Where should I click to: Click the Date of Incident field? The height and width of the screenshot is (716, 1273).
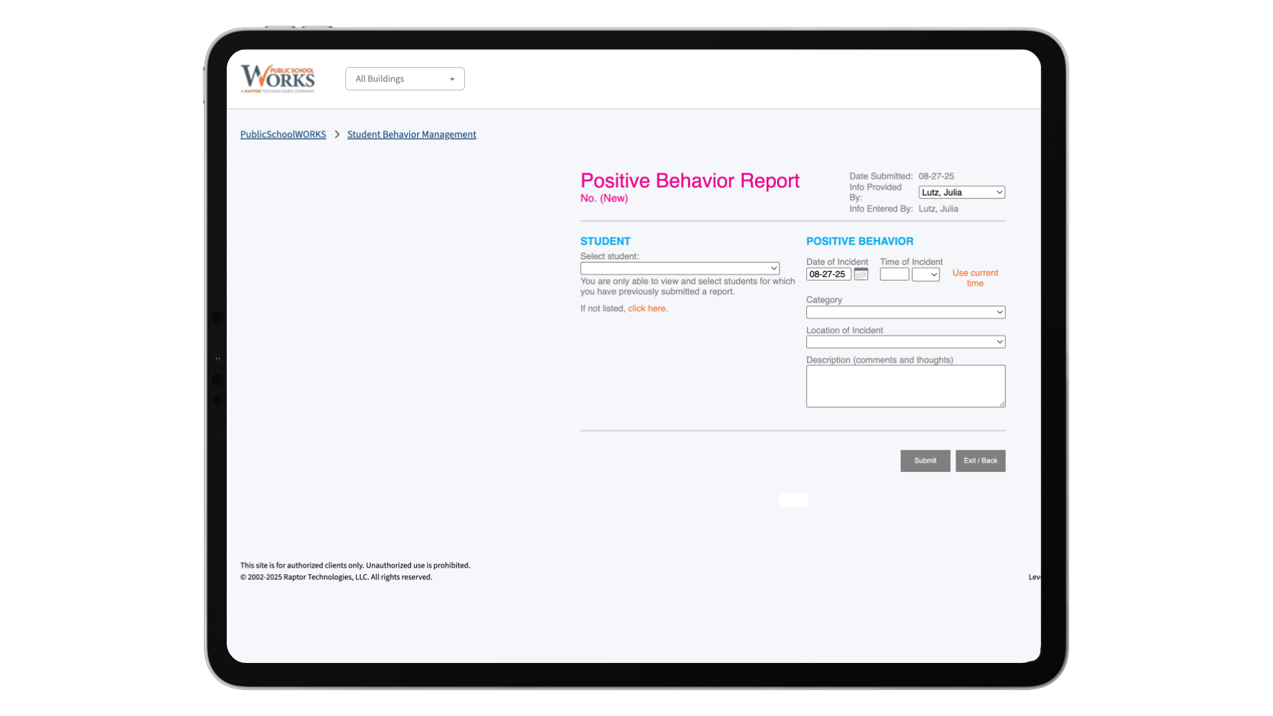[x=827, y=274]
